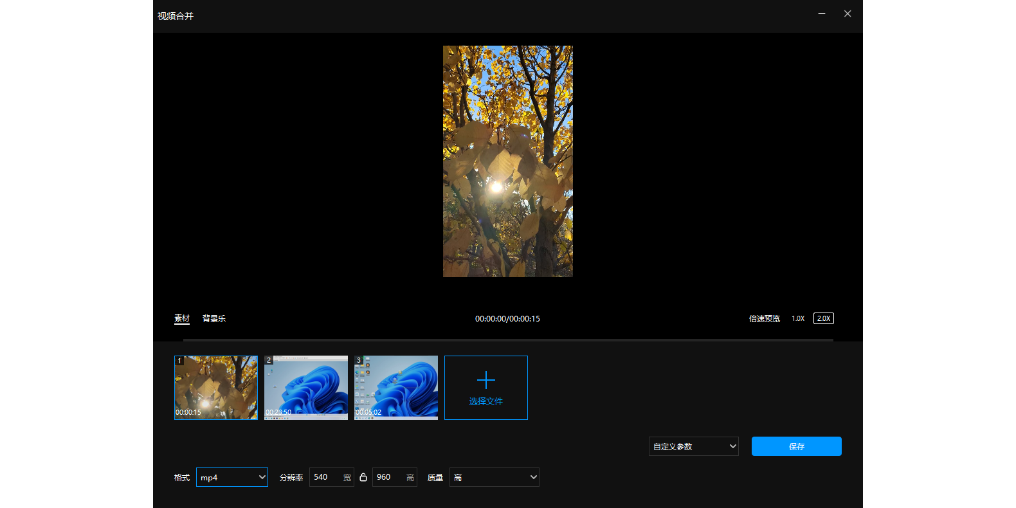Switch to the 背景乐 tab
The width and height of the screenshot is (1016, 508).
tap(214, 318)
